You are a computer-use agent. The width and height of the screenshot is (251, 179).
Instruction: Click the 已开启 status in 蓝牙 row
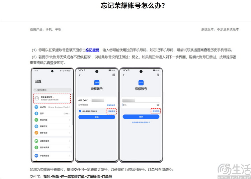66,113
